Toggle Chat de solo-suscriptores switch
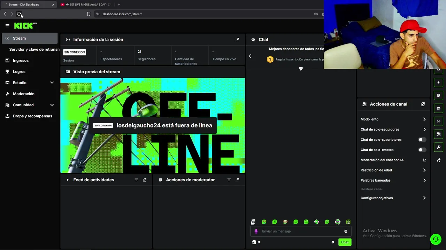446x250 pixels. click(422, 140)
